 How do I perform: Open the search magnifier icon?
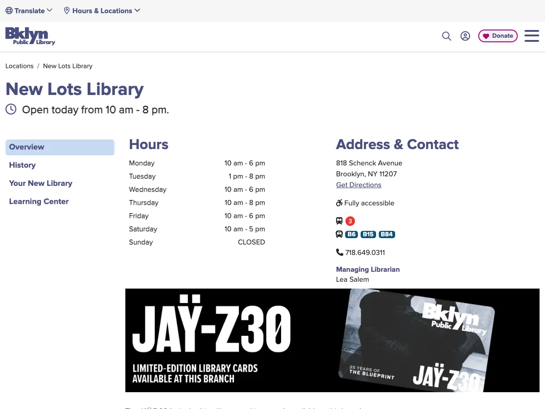pos(446,36)
